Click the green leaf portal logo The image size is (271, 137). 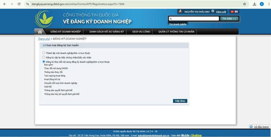pyautogui.click(x=44, y=19)
